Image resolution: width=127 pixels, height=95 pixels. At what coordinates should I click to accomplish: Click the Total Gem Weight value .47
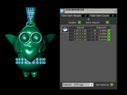[85, 16]
